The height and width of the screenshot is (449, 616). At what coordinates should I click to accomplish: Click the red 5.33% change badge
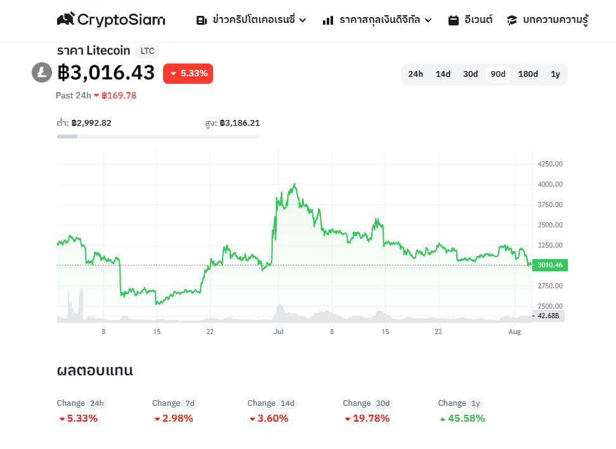pos(188,74)
